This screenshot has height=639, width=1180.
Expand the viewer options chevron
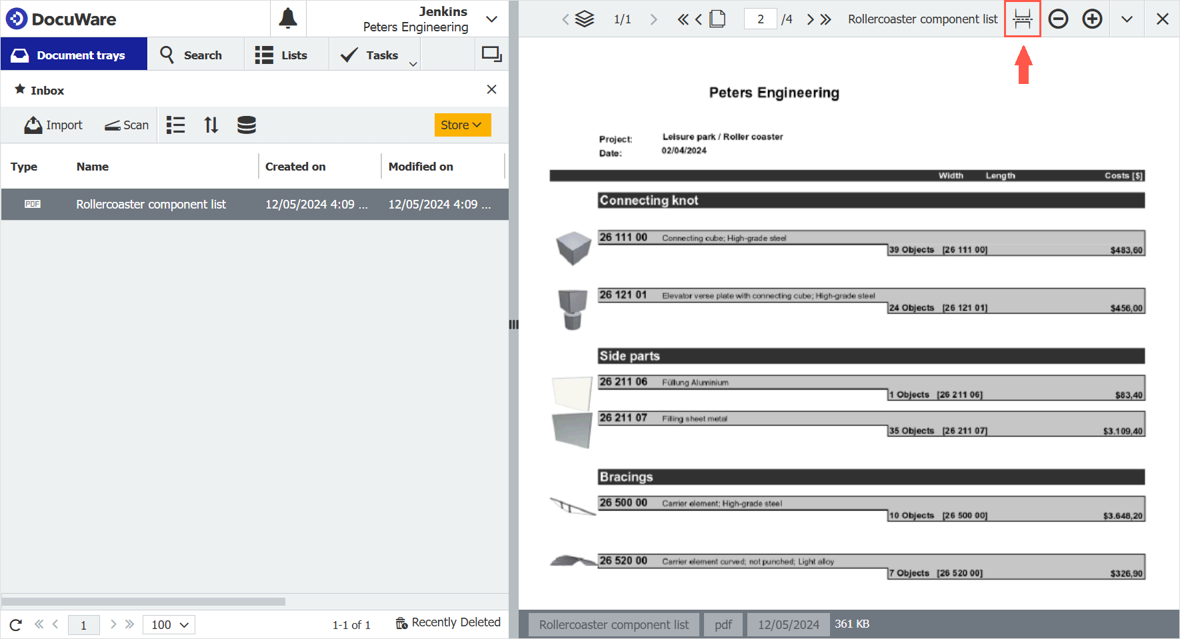pos(1127,19)
